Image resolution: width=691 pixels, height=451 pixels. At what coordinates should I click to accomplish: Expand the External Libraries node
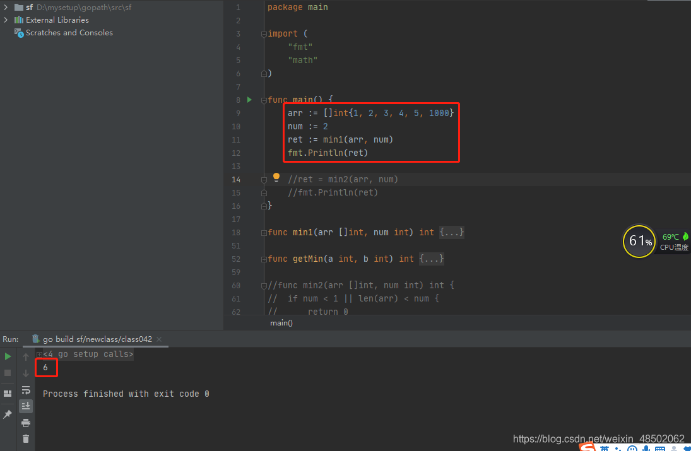[6, 20]
